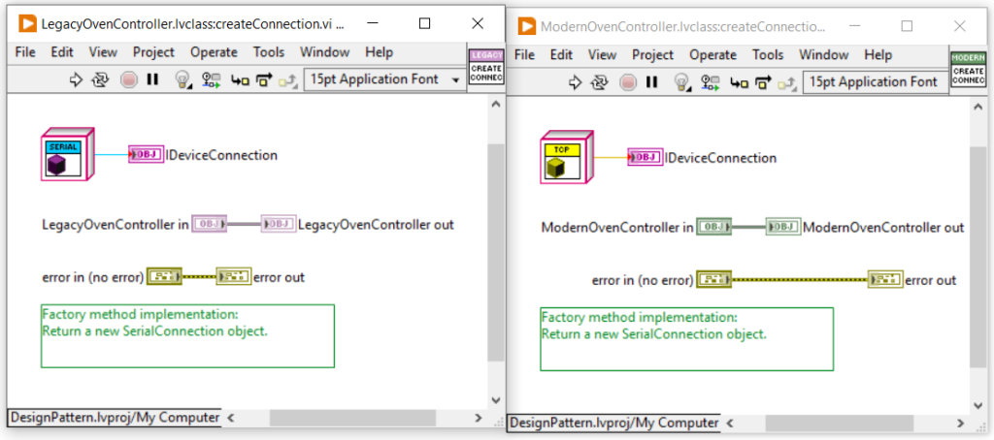The height and width of the screenshot is (440, 994).
Task: Click Factory method comment in LegacyOvenController window
Action: coord(187,335)
